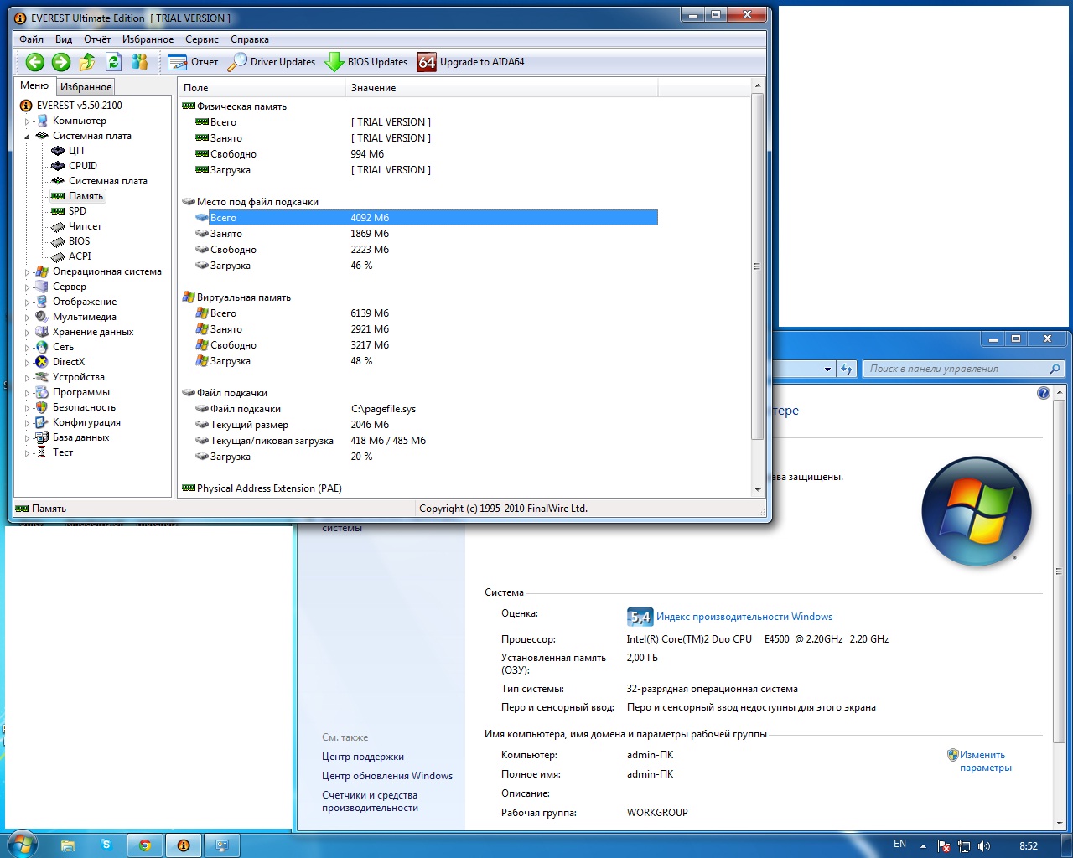1073x858 pixels.
Task: Expand Сервер tree node
Action: pos(27,287)
